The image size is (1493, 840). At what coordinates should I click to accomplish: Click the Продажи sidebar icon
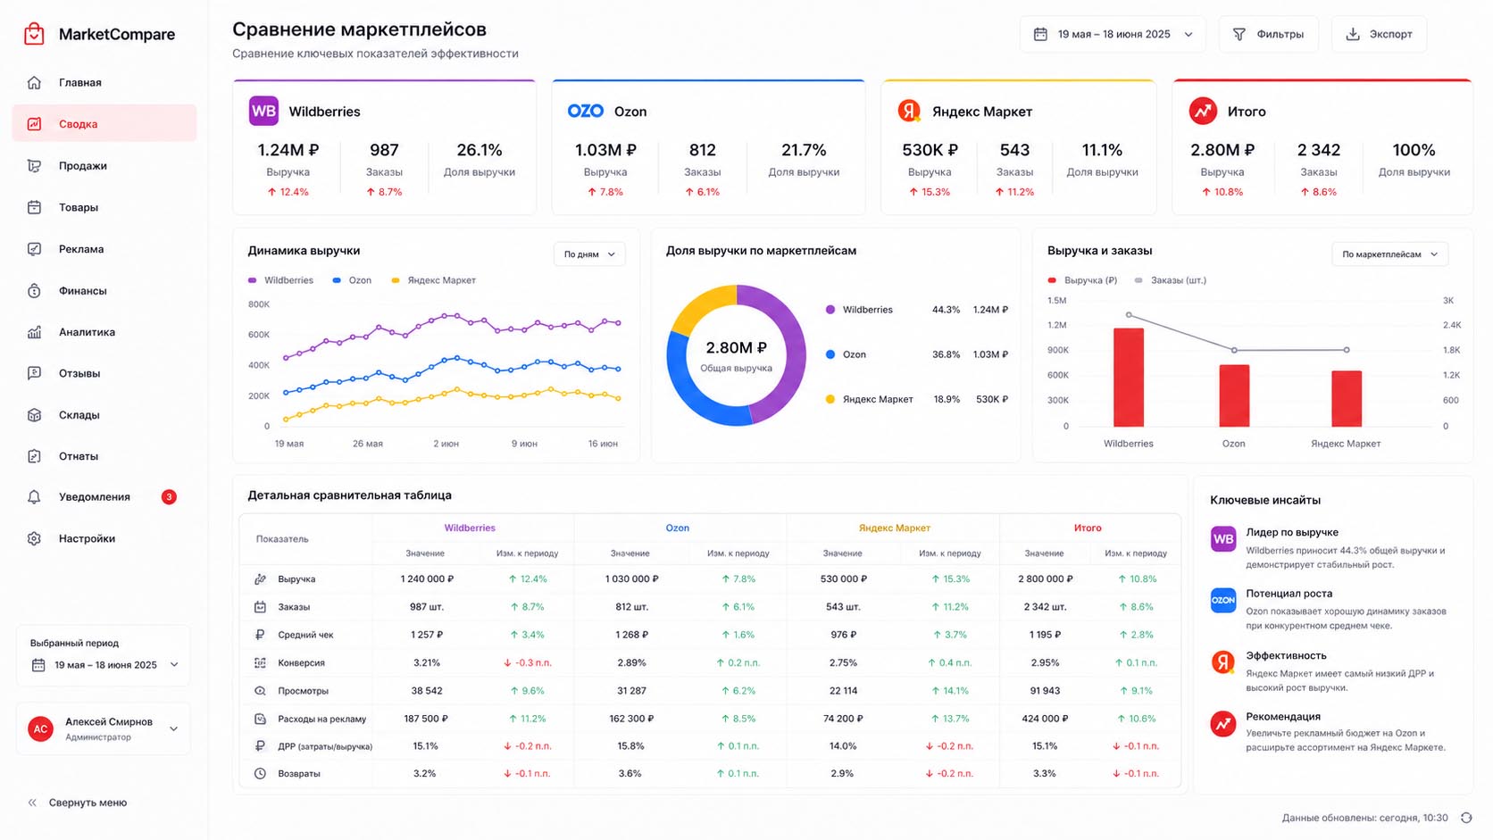34,166
